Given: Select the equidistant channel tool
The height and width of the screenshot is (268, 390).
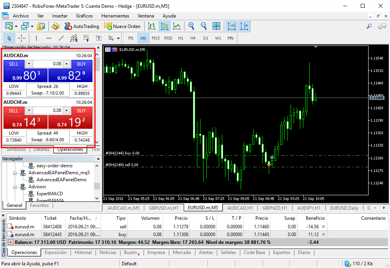Looking at the screenshot, I should pyautogui.click(x=74, y=38).
